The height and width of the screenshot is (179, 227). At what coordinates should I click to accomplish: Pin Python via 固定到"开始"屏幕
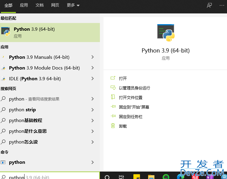point(134,107)
